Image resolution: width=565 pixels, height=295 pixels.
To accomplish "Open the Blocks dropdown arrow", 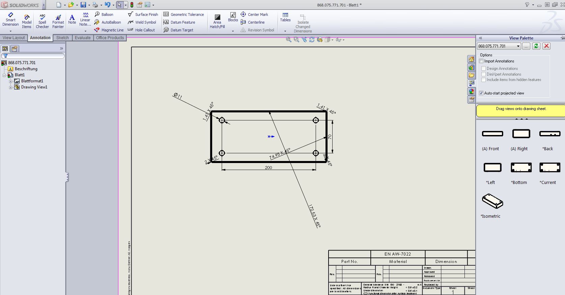I will [x=233, y=31].
